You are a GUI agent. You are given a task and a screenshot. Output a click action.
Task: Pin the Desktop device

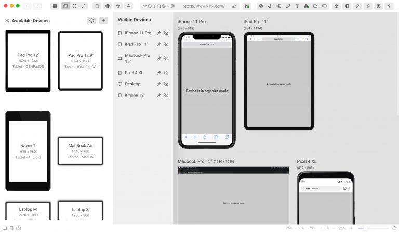tap(159, 84)
